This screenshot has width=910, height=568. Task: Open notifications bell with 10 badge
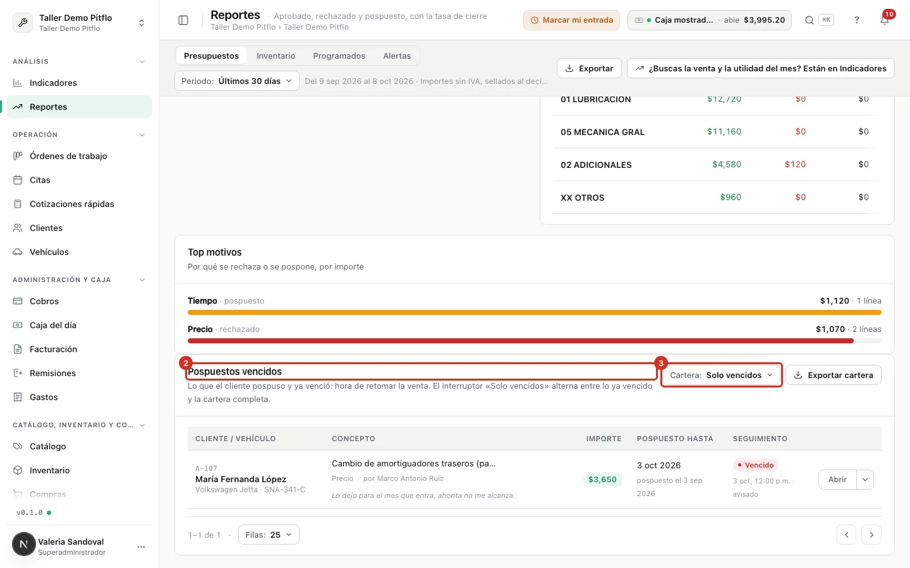point(885,20)
